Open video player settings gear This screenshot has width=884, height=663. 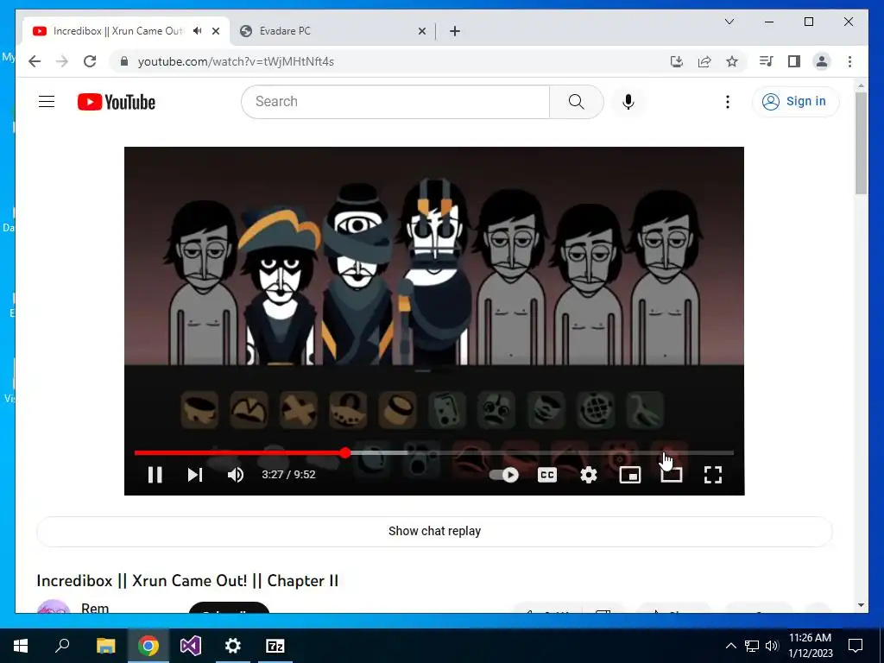[x=589, y=475]
